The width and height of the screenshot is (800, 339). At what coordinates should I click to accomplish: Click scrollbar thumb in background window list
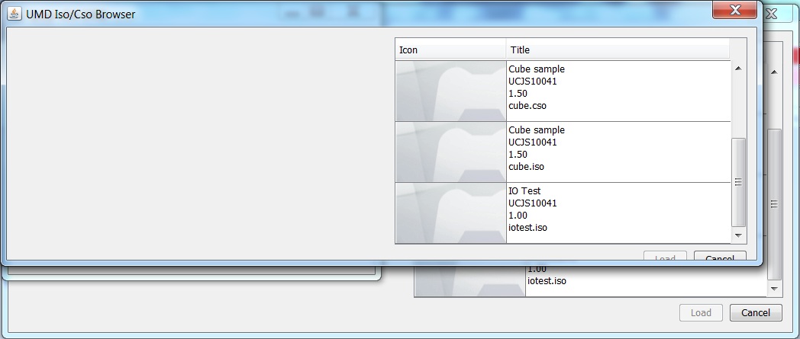point(774,204)
